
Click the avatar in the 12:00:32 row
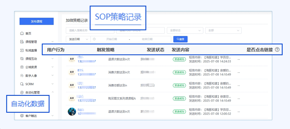pyautogui.click(x=72, y=112)
